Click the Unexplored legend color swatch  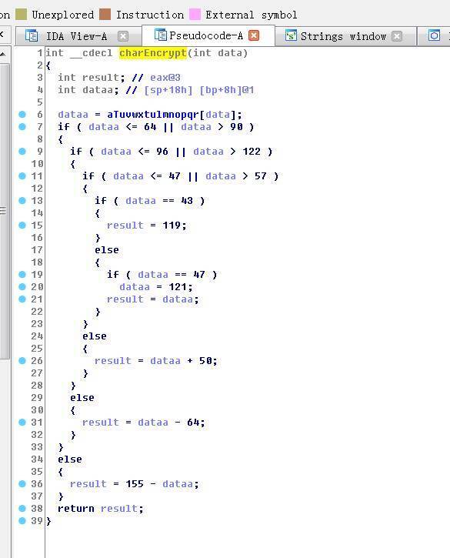(x=22, y=15)
